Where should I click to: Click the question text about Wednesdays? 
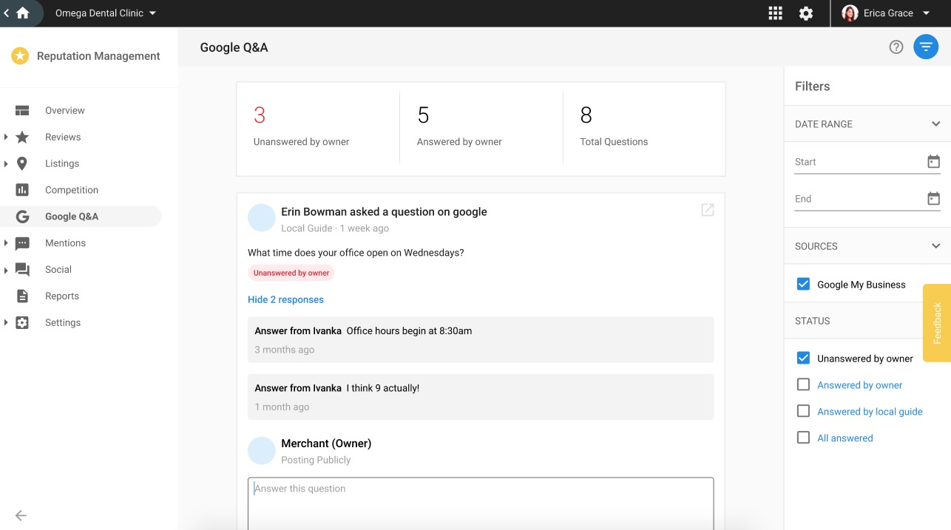356,253
